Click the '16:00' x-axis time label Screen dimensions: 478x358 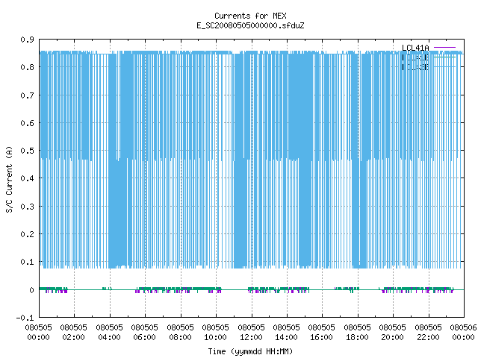click(x=321, y=337)
